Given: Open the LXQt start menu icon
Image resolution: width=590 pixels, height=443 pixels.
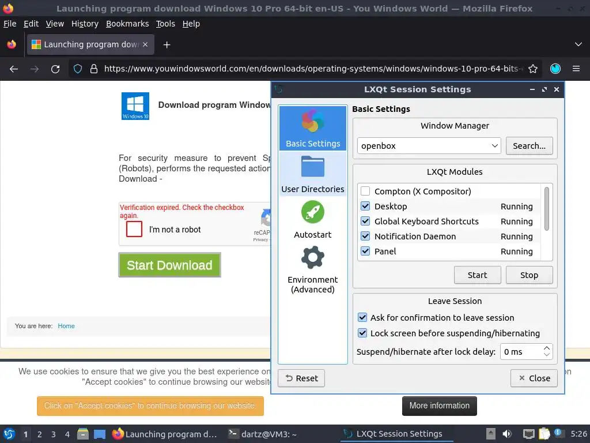Looking at the screenshot, I should tap(9, 434).
